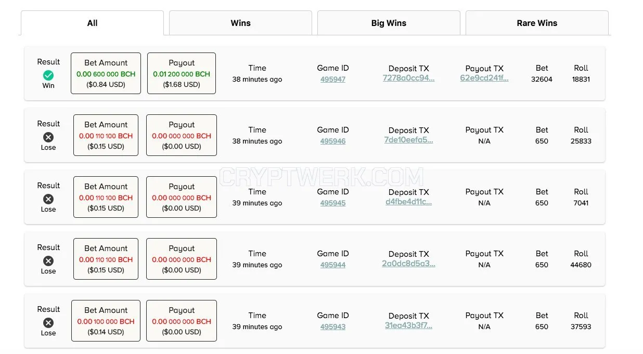Viewport: 643px width, 354px height.
Task: Open deposit transaction 2a0dc8d5a3 link
Action: [408, 264]
